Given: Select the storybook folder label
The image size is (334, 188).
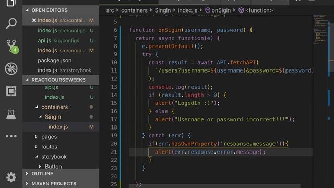Looking at the screenshot, I should (54, 157).
